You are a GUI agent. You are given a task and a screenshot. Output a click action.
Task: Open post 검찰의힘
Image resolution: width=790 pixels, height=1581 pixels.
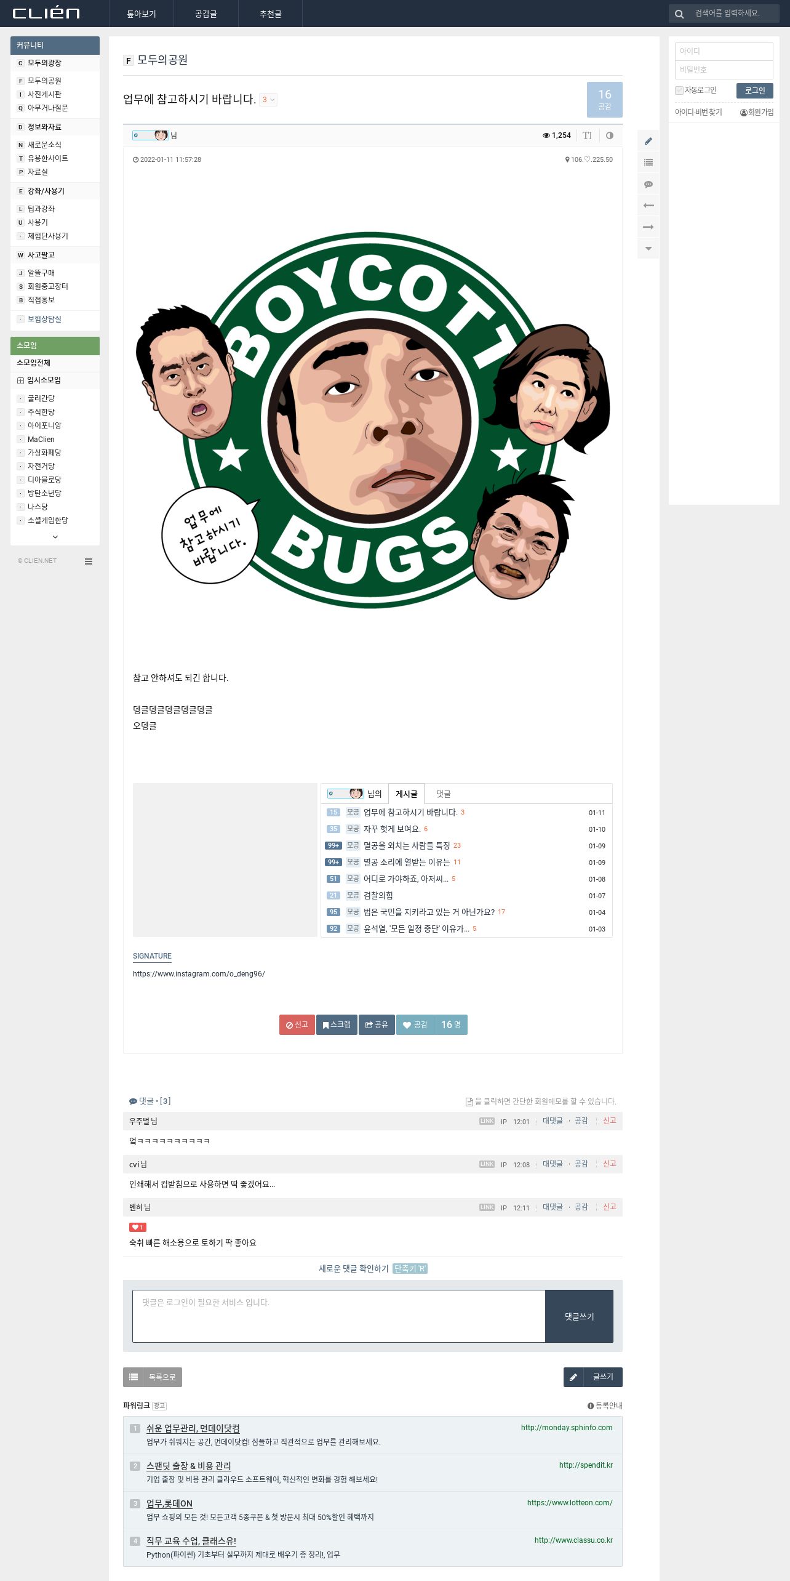point(378,896)
